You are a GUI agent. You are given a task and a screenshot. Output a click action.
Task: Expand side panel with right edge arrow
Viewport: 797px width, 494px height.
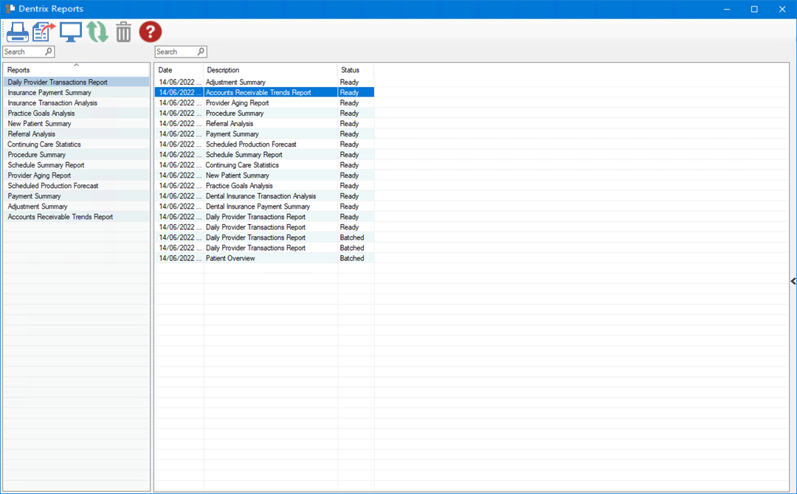[793, 281]
